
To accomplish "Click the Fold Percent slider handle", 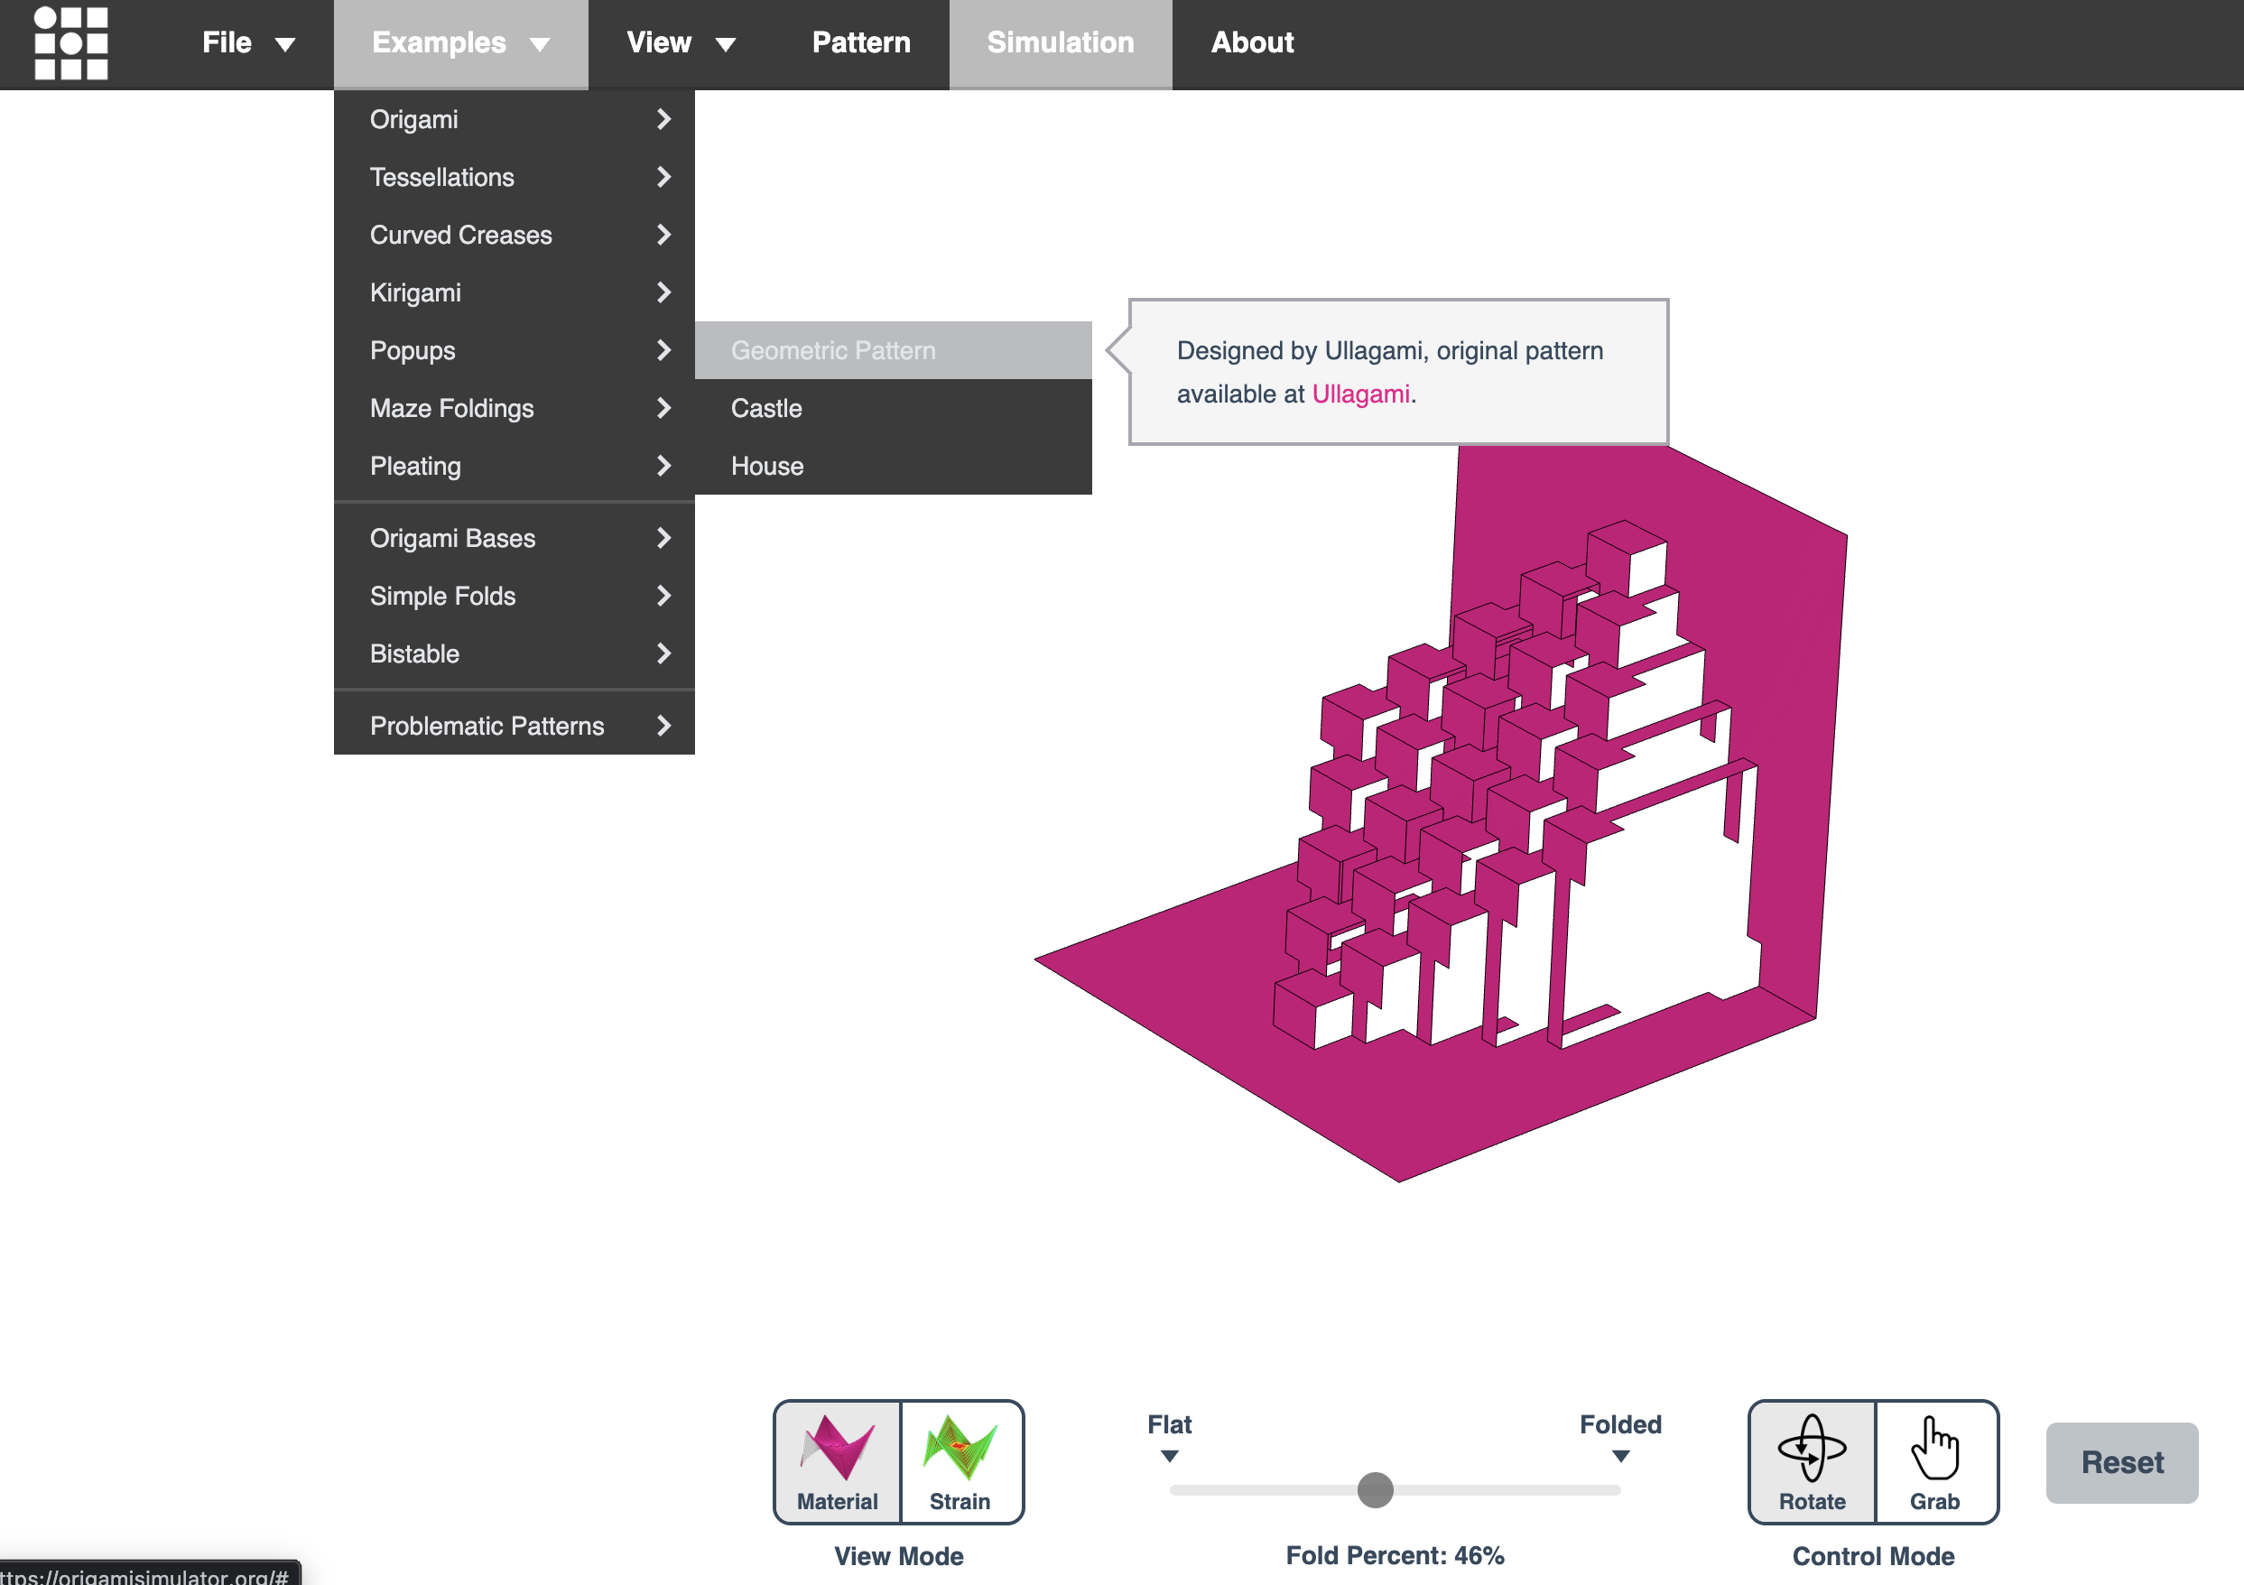I will pyautogui.click(x=1374, y=1489).
